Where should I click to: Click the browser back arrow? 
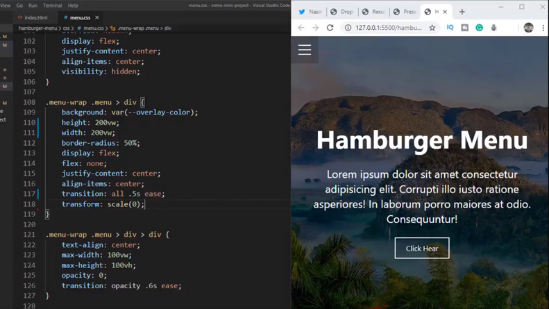301,28
